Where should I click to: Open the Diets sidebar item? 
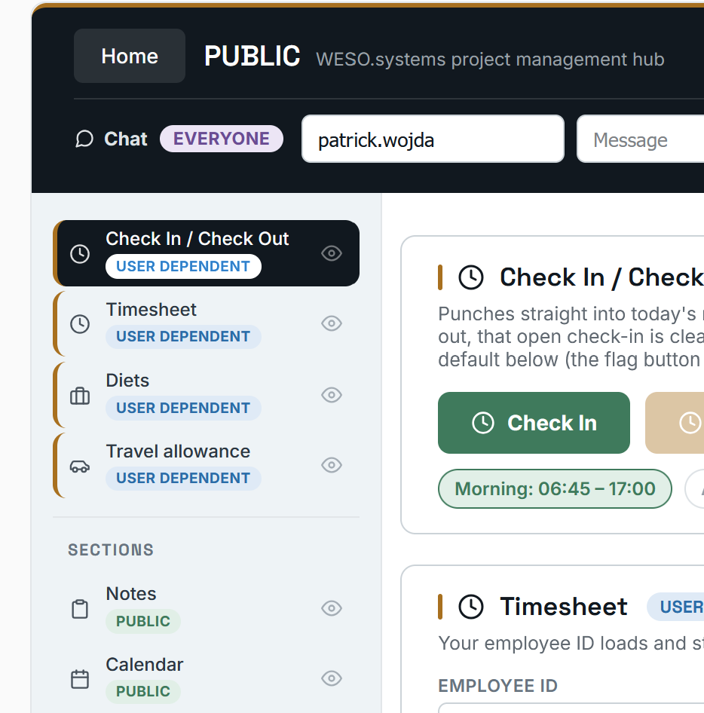[x=207, y=395]
